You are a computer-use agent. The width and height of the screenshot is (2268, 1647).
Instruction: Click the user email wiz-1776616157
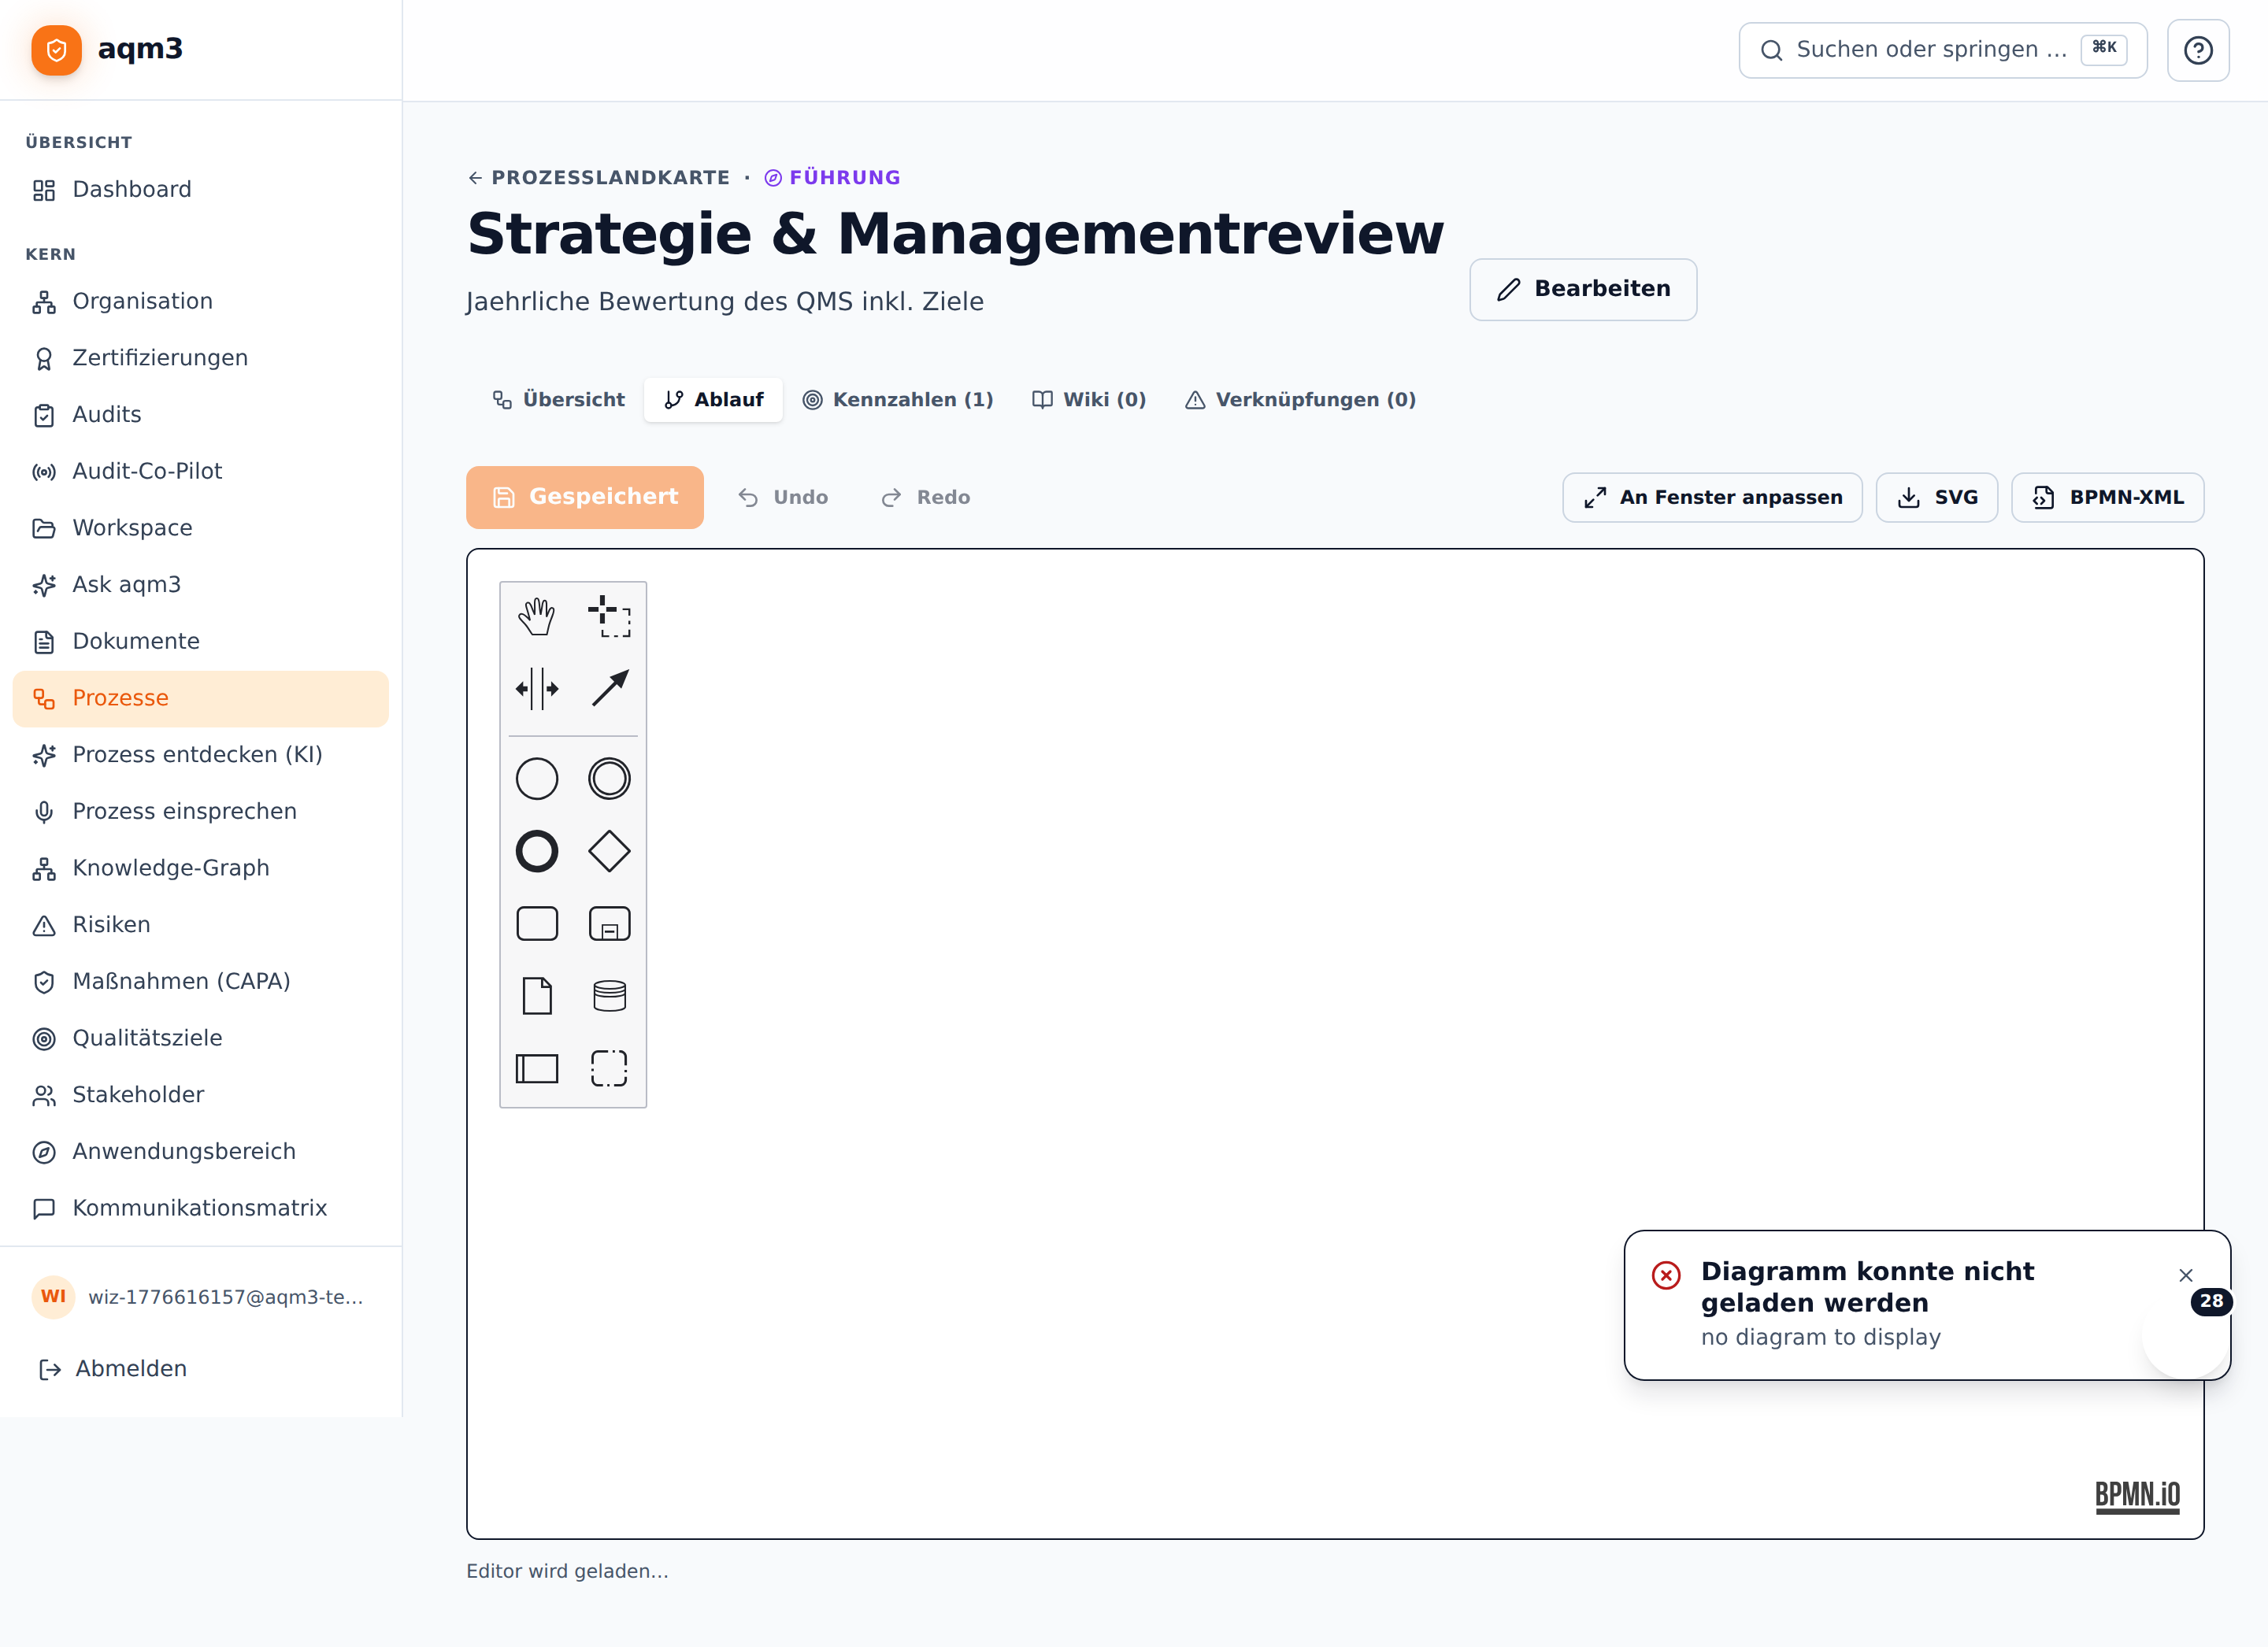[226, 1297]
